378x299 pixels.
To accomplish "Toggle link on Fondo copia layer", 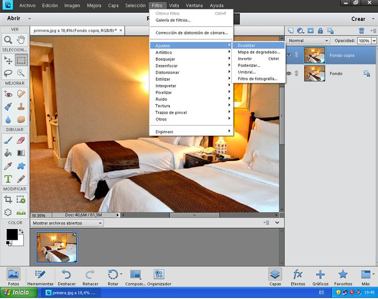I will click(297, 55).
